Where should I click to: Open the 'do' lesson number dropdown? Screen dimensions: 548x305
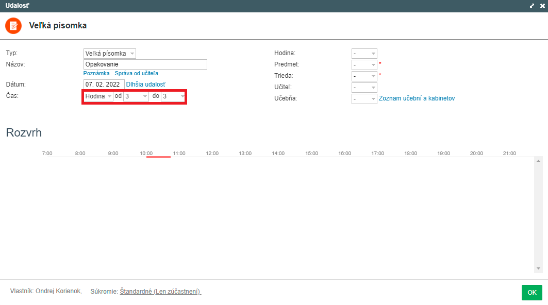(173, 96)
